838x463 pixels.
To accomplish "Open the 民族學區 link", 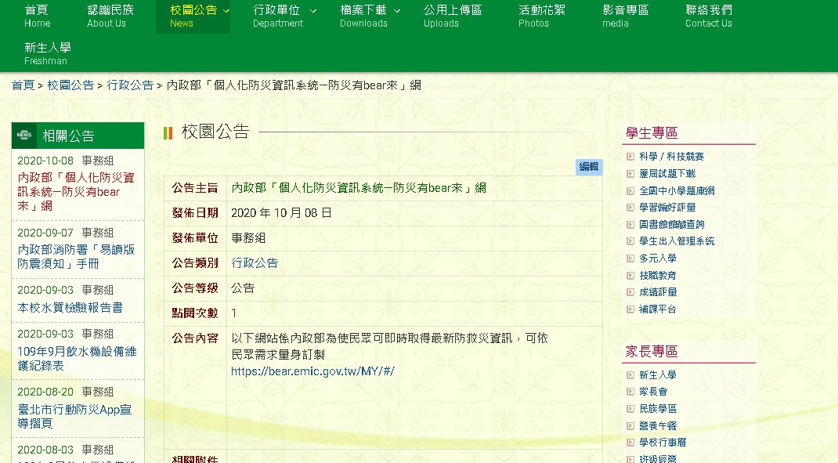I will [657, 409].
